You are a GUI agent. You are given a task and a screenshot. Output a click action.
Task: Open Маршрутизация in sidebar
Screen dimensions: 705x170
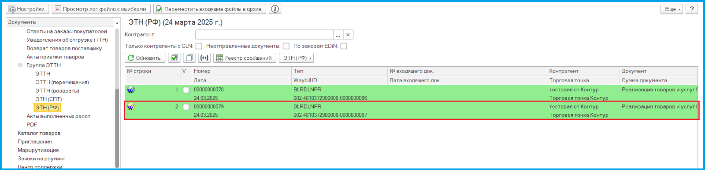point(38,150)
